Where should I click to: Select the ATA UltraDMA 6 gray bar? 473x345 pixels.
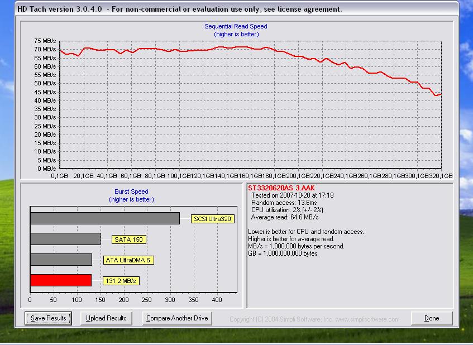click(61, 260)
